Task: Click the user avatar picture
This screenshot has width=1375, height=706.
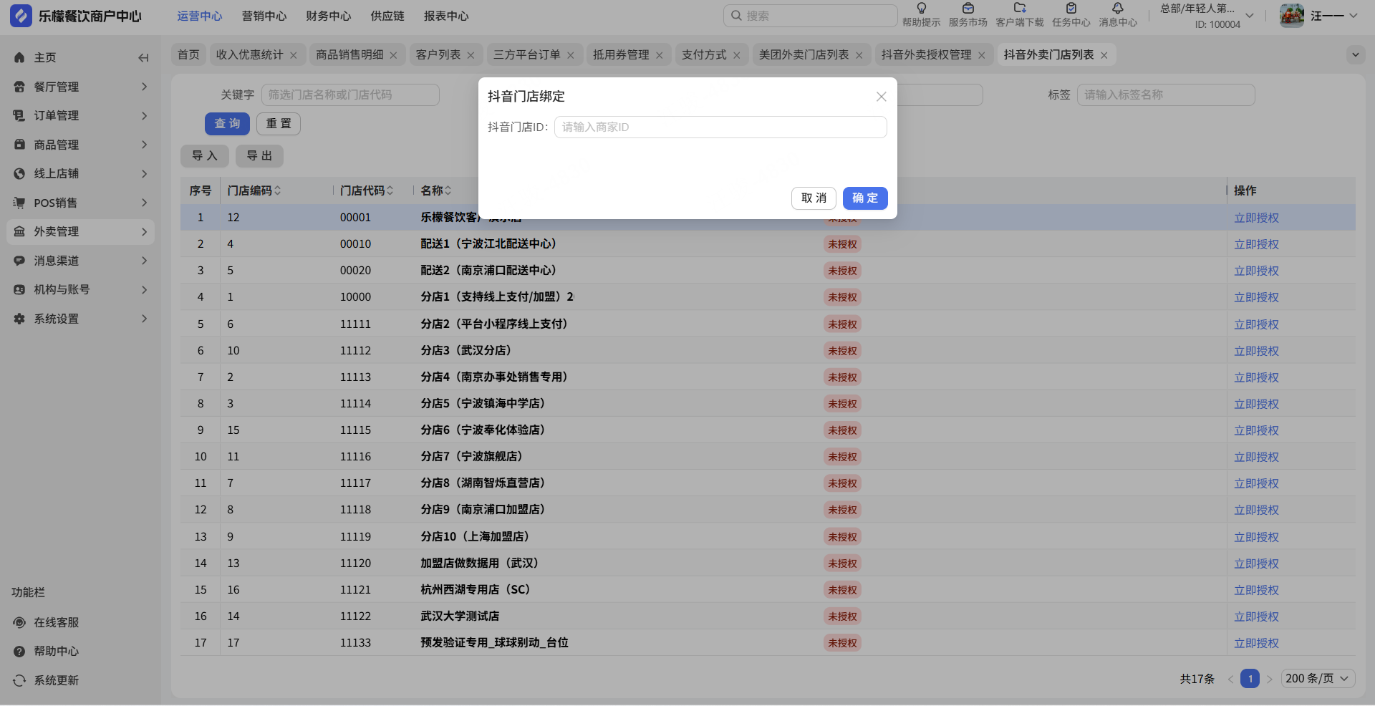Action: 1292,16
